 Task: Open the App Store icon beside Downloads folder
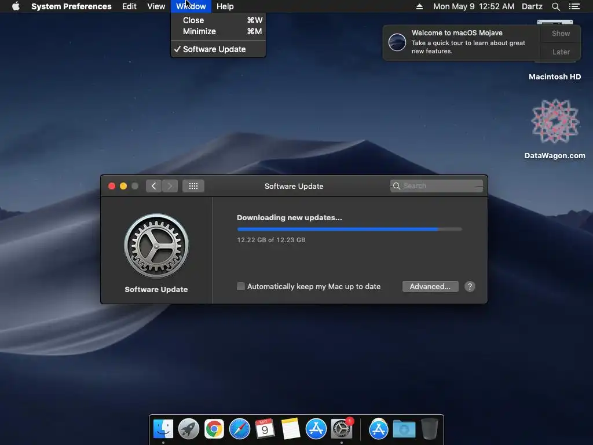pyautogui.click(x=379, y=429)
